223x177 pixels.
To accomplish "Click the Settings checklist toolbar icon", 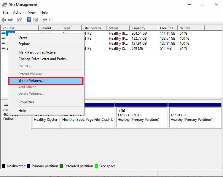I will (52, 20).
